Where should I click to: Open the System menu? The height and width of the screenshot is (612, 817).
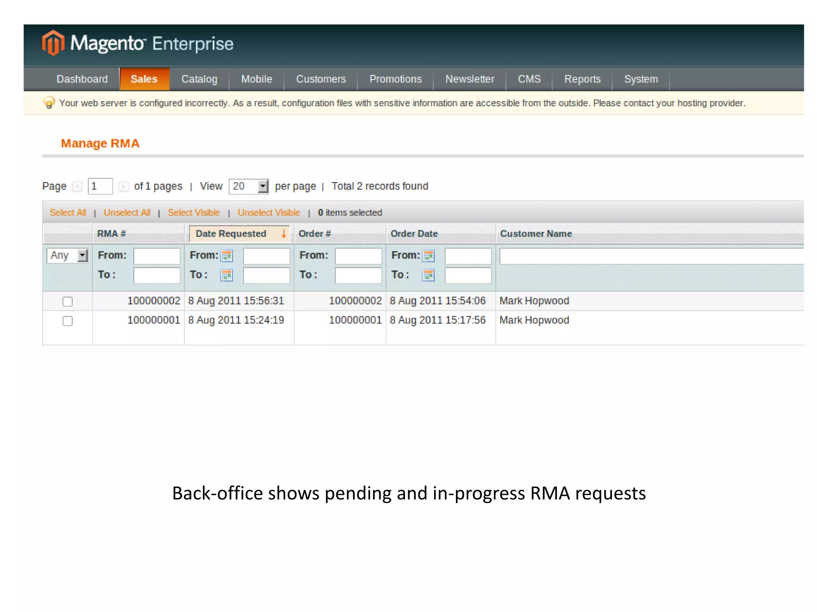[641, 79]
